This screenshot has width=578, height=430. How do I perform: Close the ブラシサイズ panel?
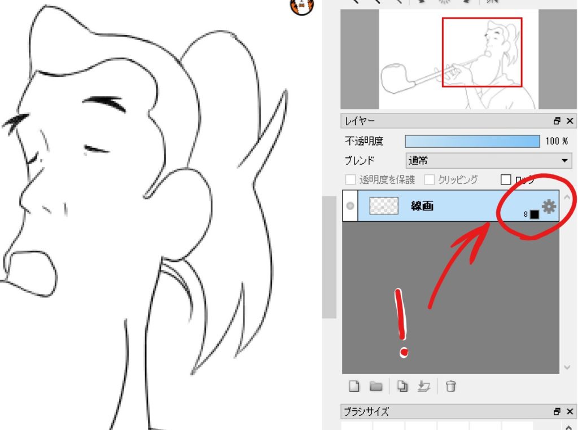coord(569,411)
